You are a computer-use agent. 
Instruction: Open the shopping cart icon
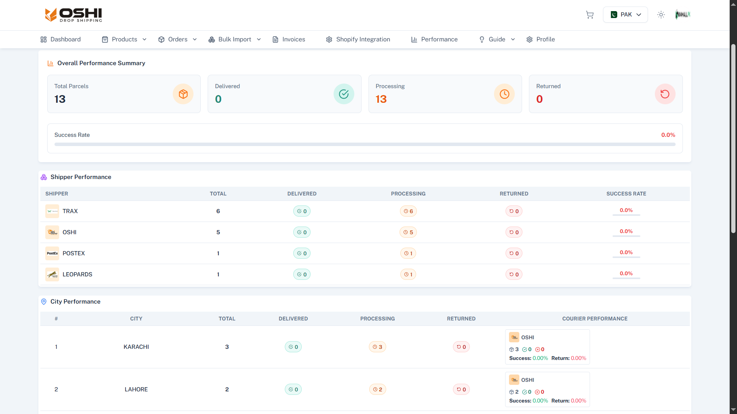point(590,15)
